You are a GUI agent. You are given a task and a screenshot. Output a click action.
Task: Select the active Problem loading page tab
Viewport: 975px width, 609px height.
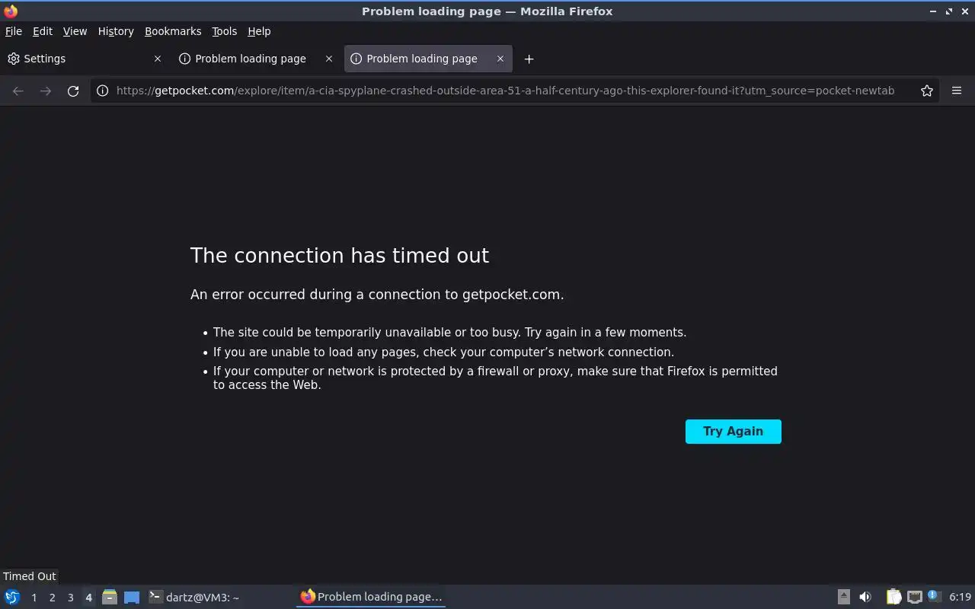[x=428, y=59]
